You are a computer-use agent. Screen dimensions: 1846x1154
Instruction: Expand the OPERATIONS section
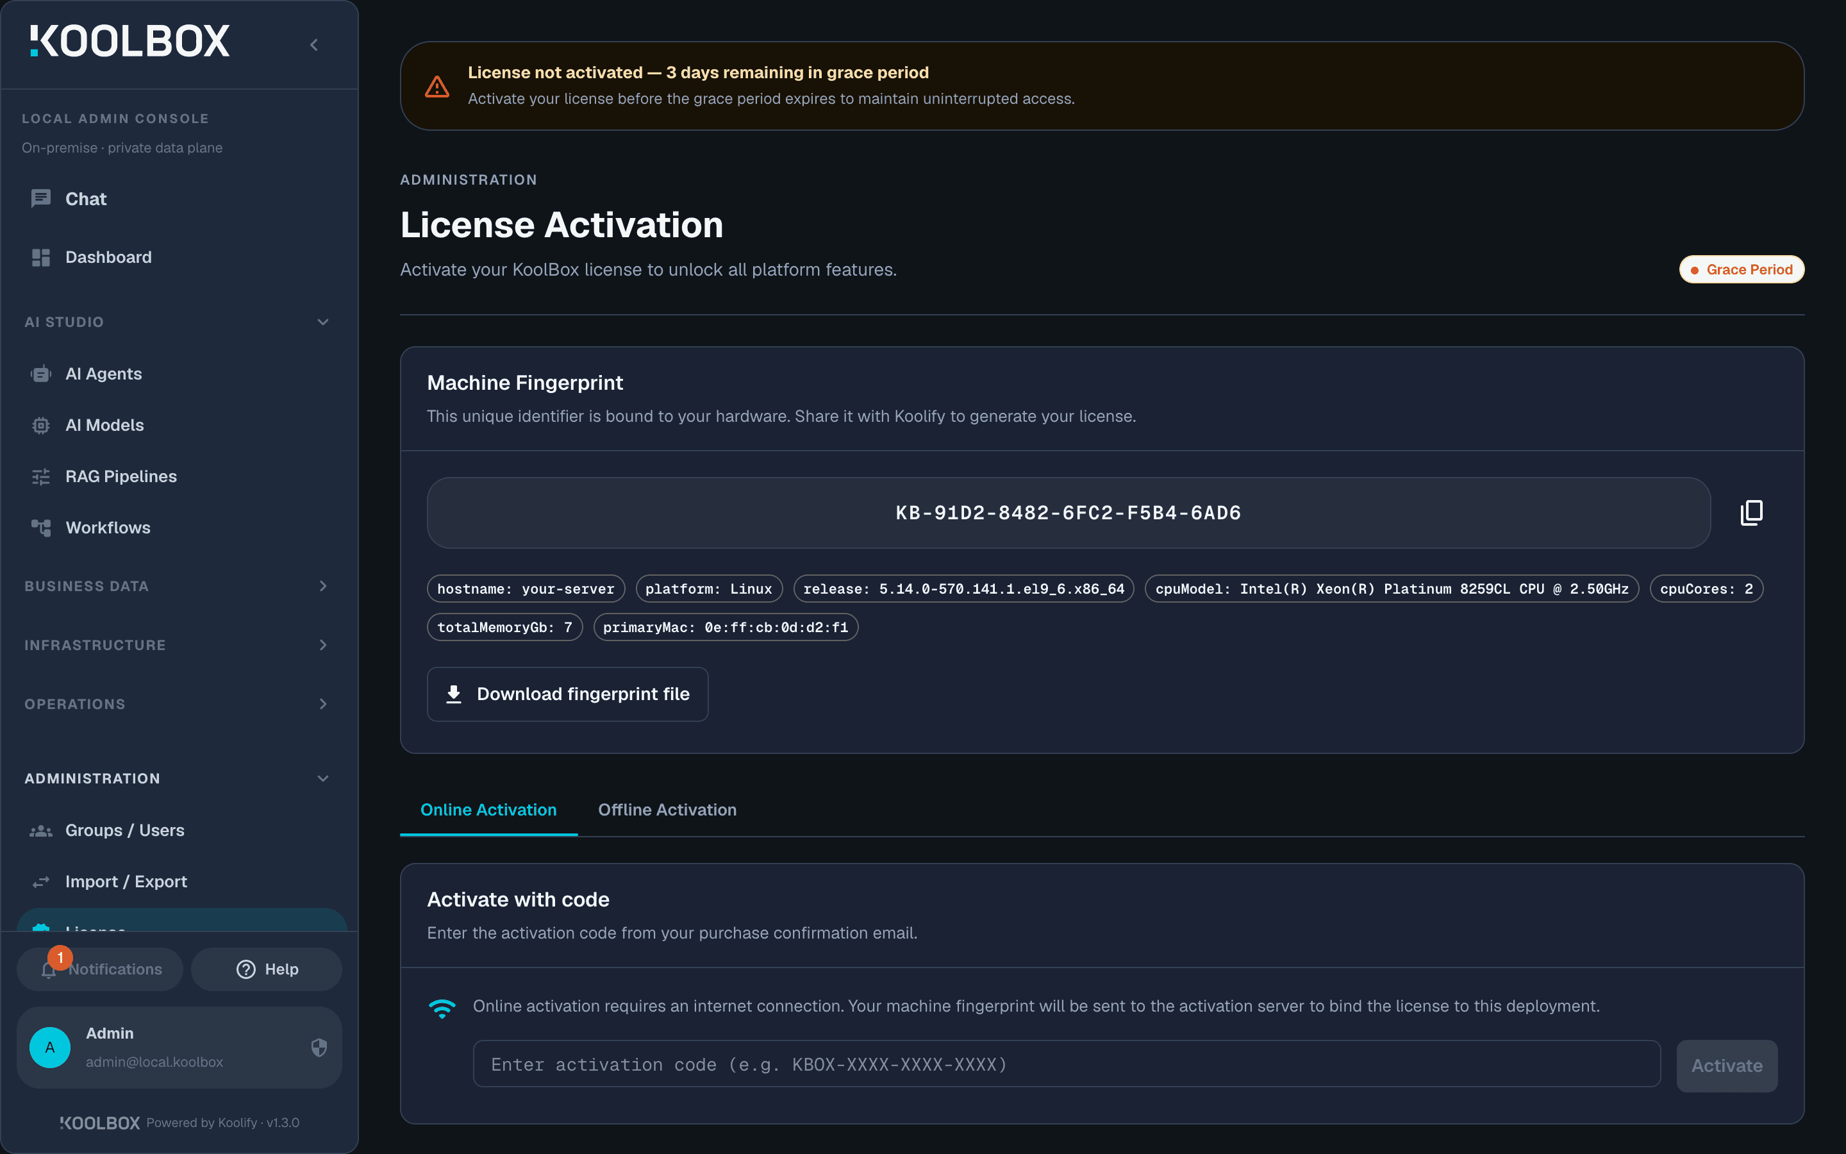[322, 704]
